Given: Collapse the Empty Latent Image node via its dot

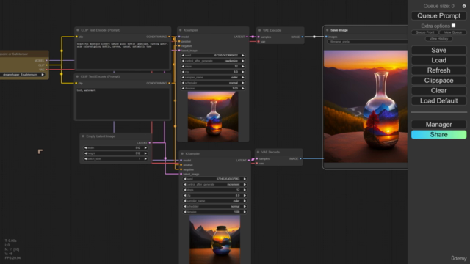Looking at the screenshot, I should click(x=83, y=136).
